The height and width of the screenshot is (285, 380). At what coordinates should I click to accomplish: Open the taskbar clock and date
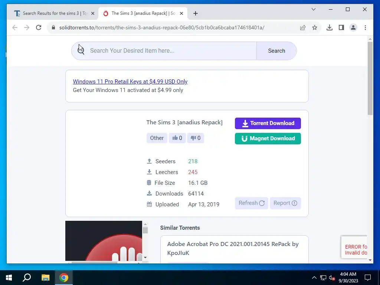pyautogui.click(x=348, y=278)
